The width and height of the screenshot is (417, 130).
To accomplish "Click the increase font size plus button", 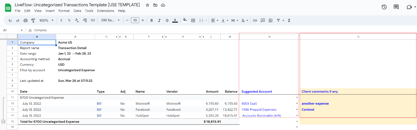I will click(x=143, y=20).
